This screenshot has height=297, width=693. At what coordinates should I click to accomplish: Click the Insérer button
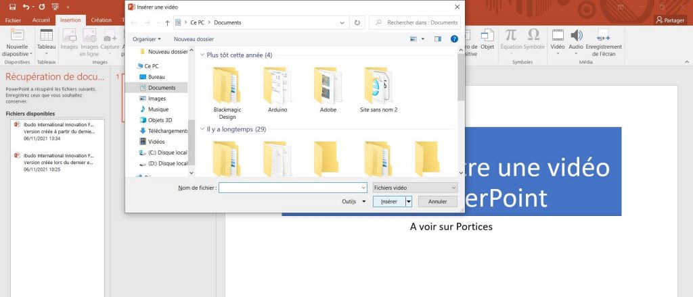pyautogui.click(x=389, y=201)
